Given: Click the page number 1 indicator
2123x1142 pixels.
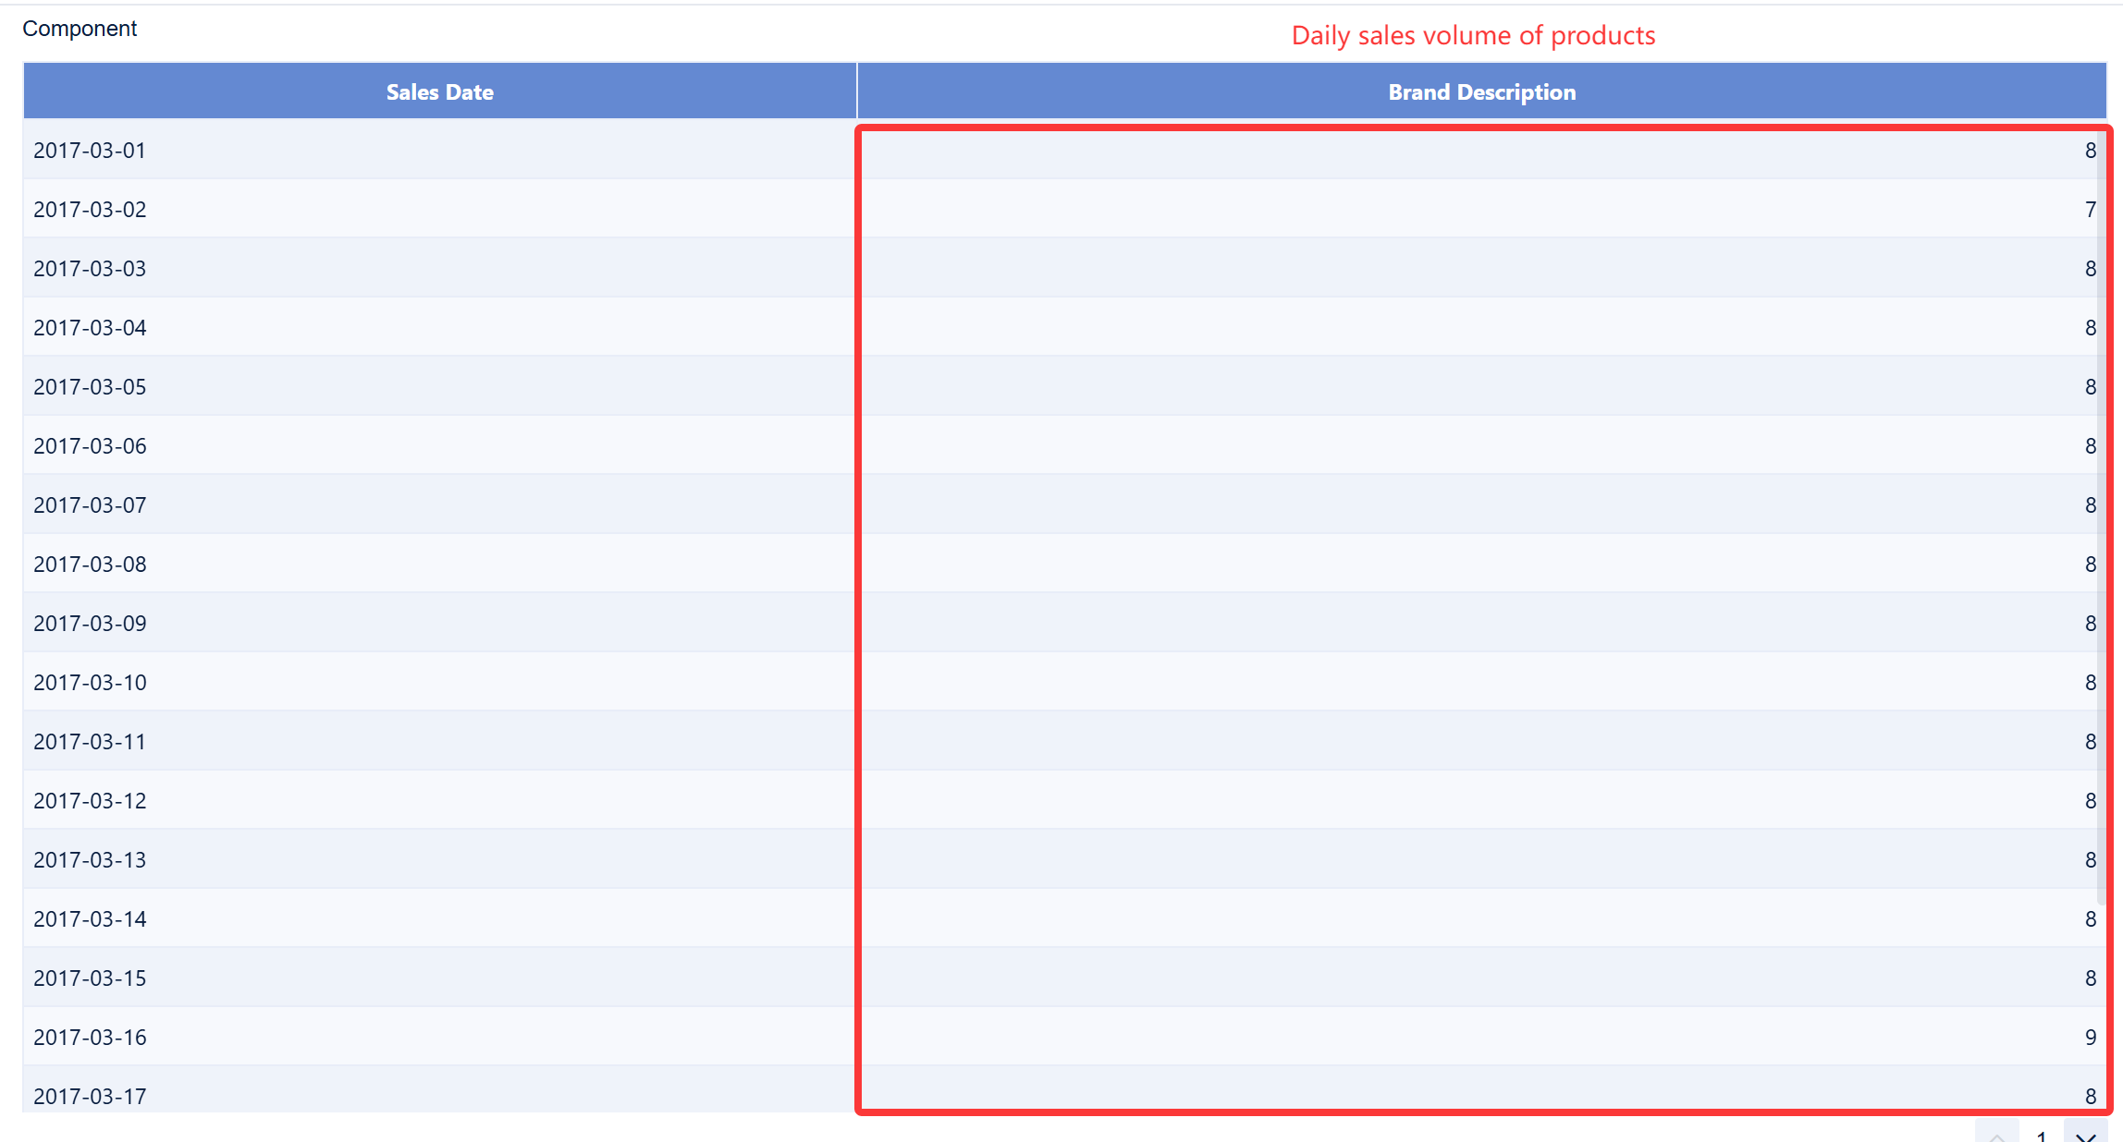Looking at the screenshot, I should (2042, 1136).
